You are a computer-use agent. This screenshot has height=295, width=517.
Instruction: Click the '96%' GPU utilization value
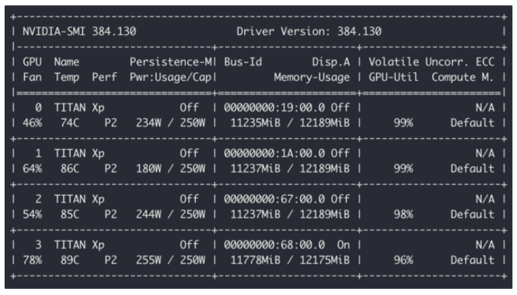coord(404,261)
